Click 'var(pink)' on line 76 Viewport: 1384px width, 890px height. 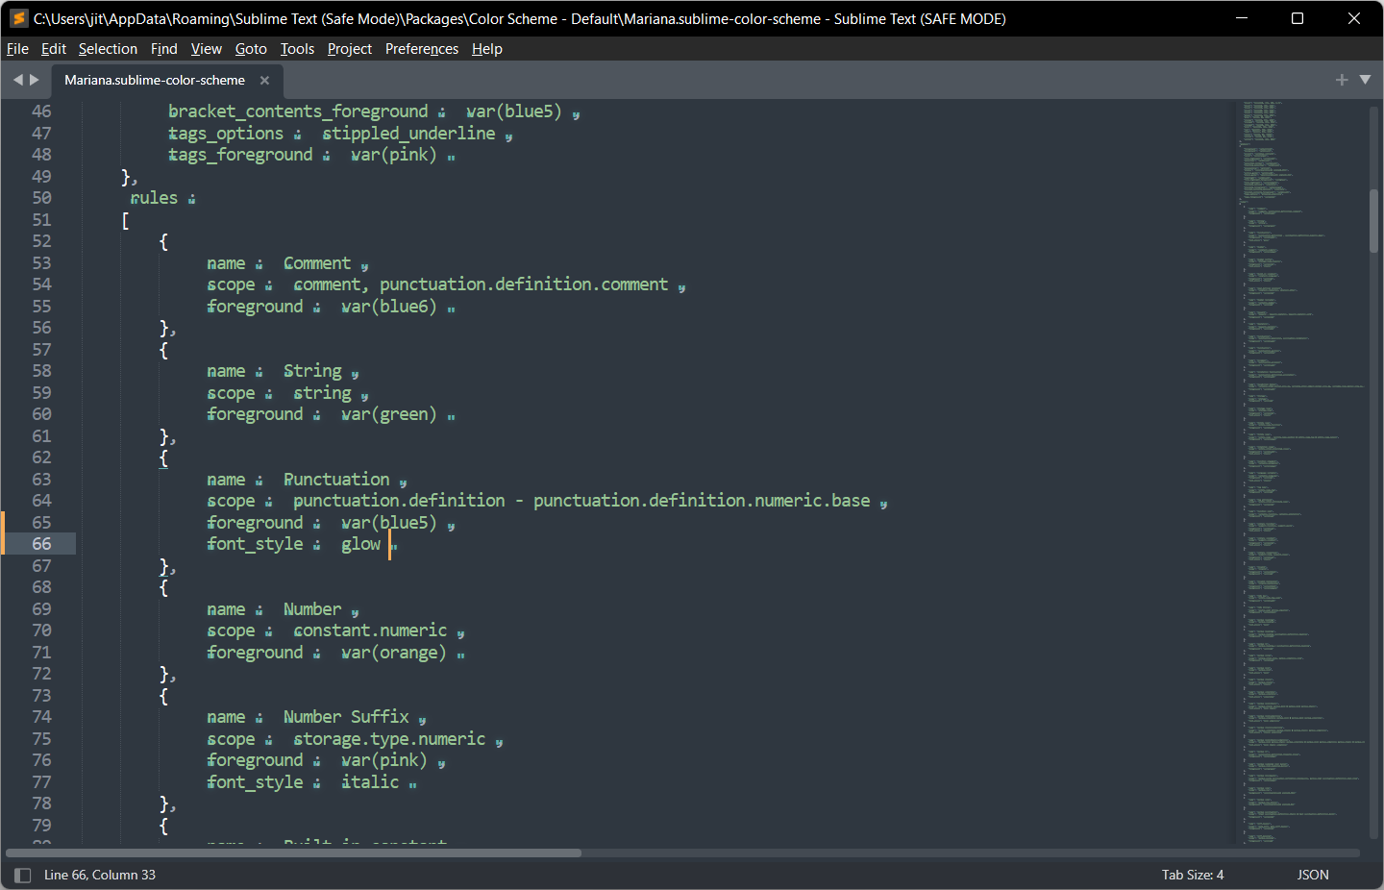pos(383,760)
